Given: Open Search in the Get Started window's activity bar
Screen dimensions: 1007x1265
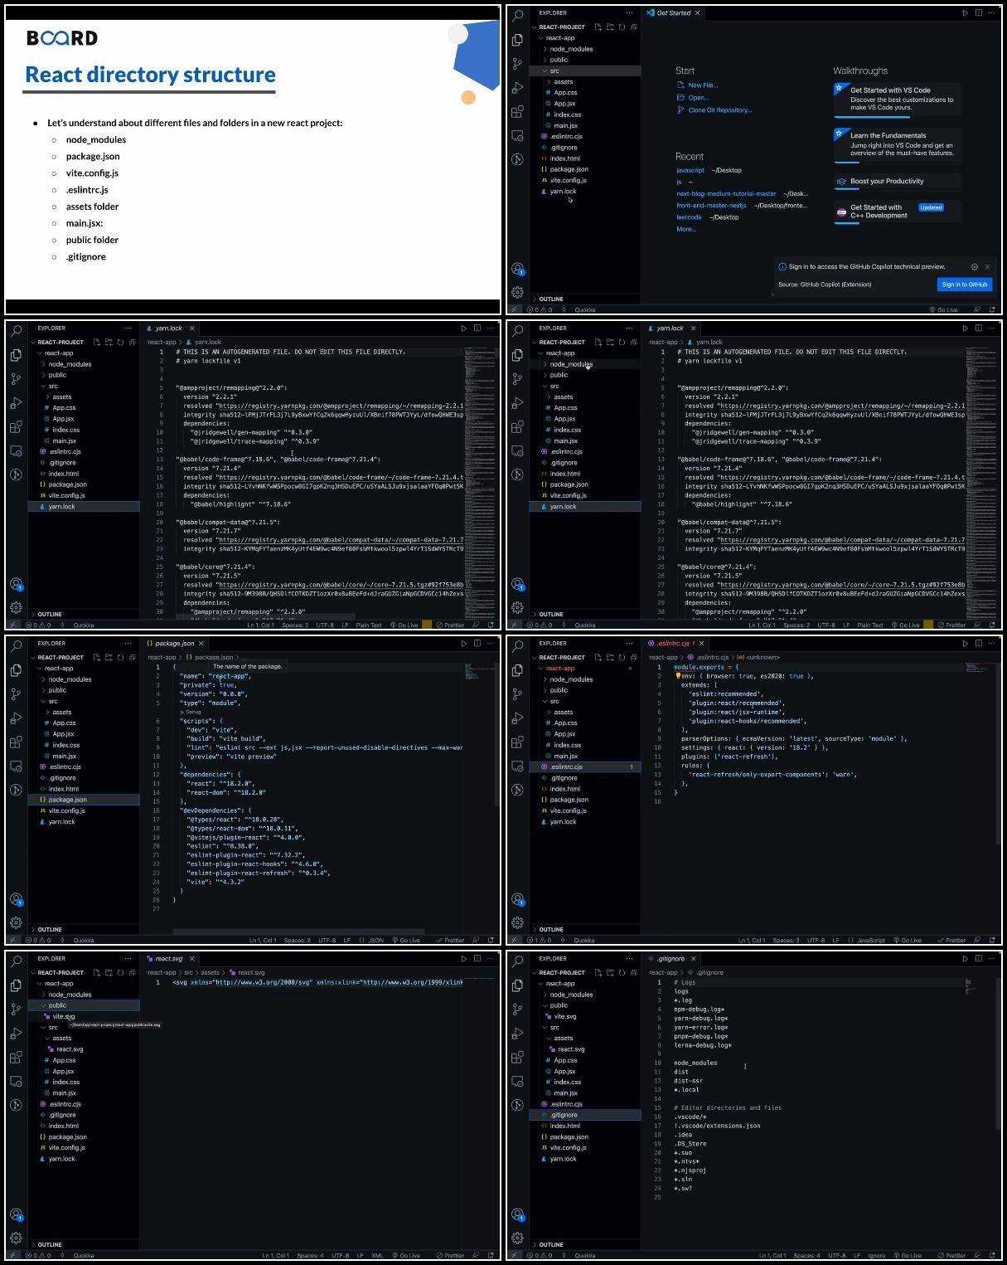Looking at the screenshot, I should (x=517, y=16).
